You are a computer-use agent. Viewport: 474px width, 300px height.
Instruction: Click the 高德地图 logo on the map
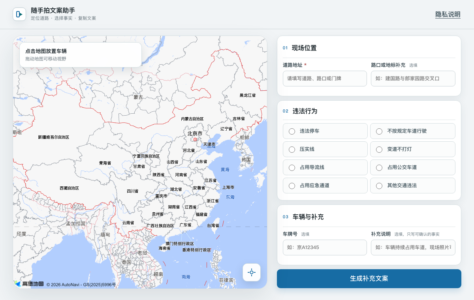tap(29, 283)
